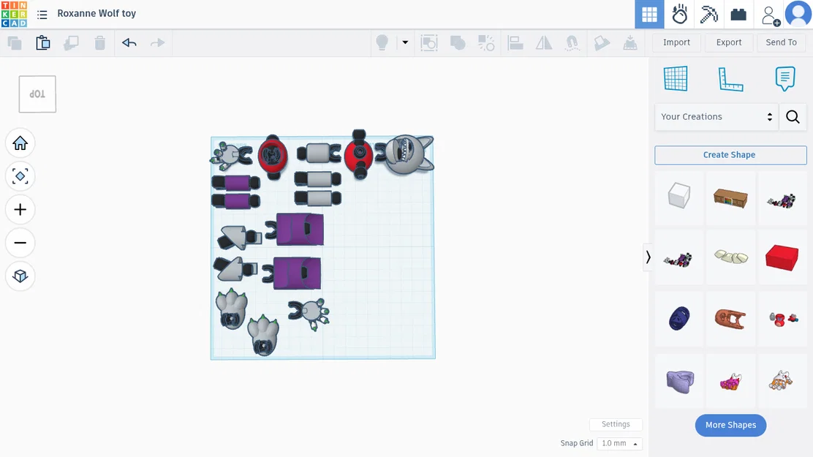The width and height of the screenshot is (813, 457).
Task: Click the More Shapes button
Action: (x=730, y=426)
